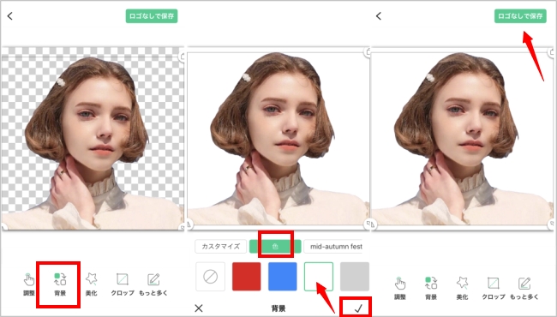Tap ロゴなしで保存 on the third screen
Viewport: 557px width, 317px height.
point(520,16)
